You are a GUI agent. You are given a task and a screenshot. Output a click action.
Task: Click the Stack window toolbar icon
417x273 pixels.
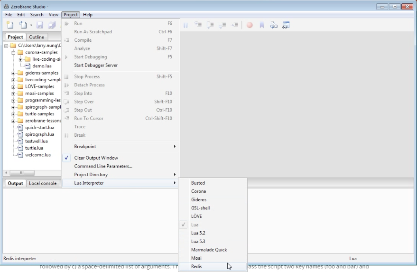274,25
